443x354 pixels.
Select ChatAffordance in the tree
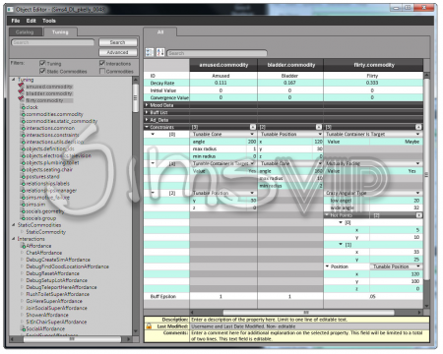coord(44,253)
